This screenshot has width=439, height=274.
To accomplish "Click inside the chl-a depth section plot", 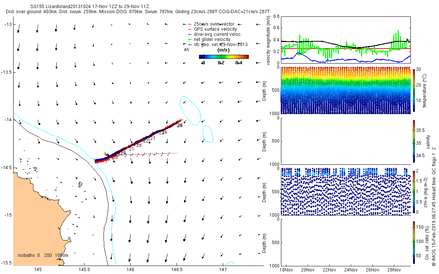I will click(x=346, y=191).
